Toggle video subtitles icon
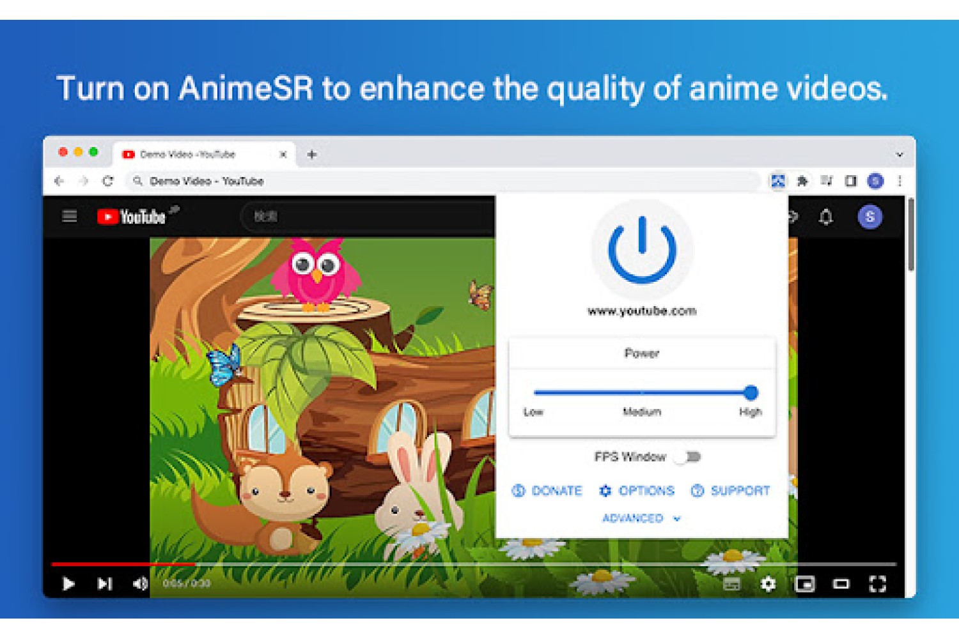959x639 pixels. coord(732,583)
